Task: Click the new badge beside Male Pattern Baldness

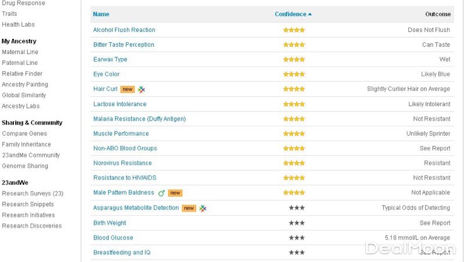Action: click(175, 193)
